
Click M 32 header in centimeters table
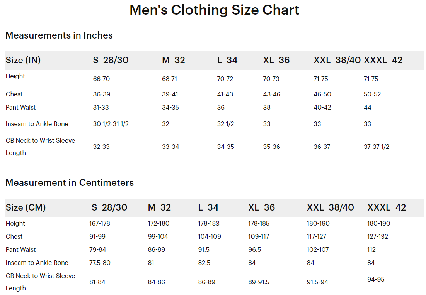(159, 207)
